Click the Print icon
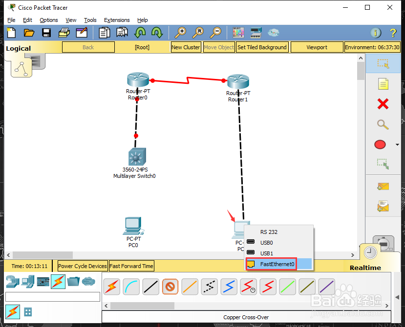The width and height of the screenshot is (405, 327). click(x=64, y=33)
